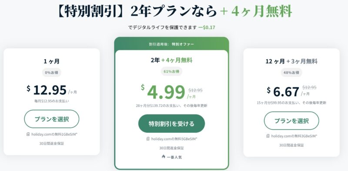Viewport: 348px width, 171px height.
Task: Click 30日間返金保証 text in 2年 card
Action: [x=171, y=148]
